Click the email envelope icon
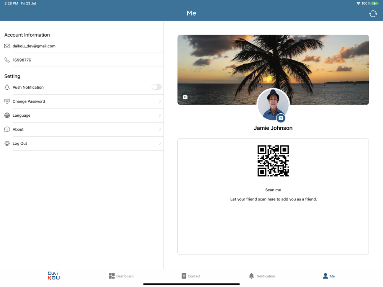The image size is (383, 287). [7, 46]
